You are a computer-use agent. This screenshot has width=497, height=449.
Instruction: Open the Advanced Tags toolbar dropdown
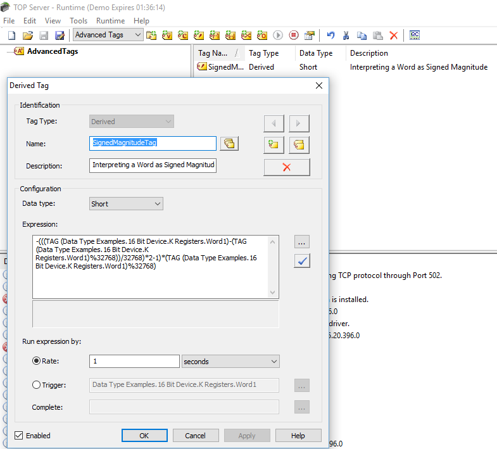(108, 35)
